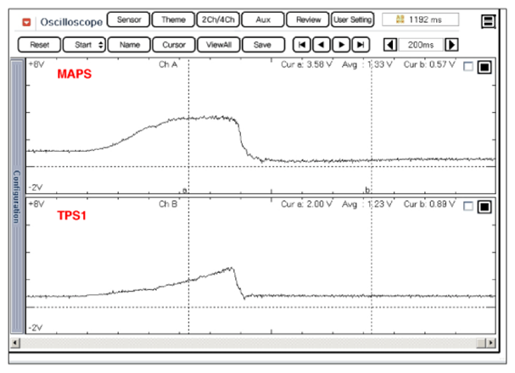Click the horizontal scrollbar left arrow

[15, 343]
